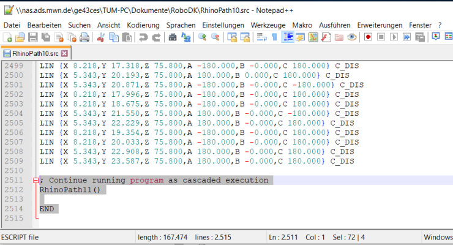Click the plugin icon after Save Macro

pos(436,37)
